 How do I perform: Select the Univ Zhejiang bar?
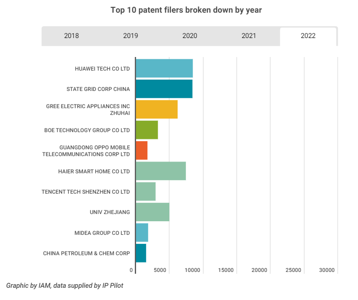pos(152,212)
